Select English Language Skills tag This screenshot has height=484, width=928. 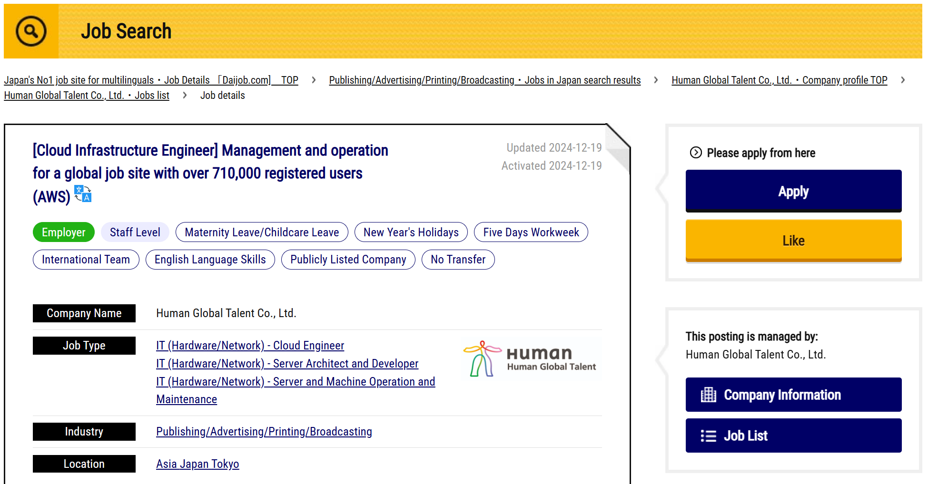[x=210, y=260]
